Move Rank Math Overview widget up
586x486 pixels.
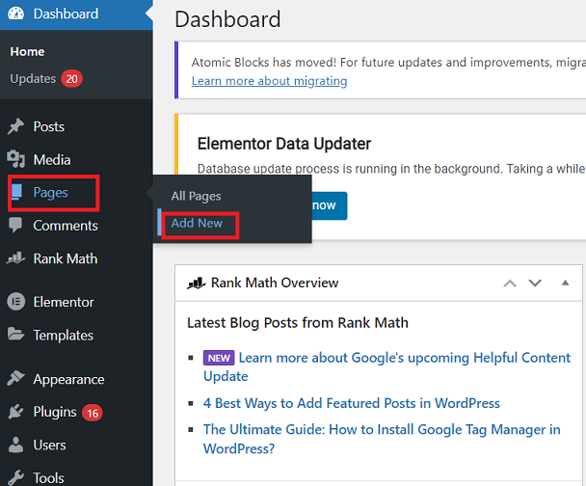pos(510,283)
